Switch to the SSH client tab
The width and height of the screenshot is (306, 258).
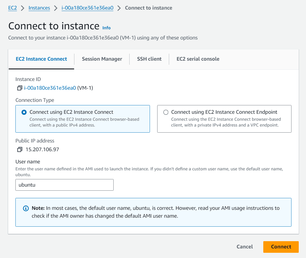click(x=149, y=59)
